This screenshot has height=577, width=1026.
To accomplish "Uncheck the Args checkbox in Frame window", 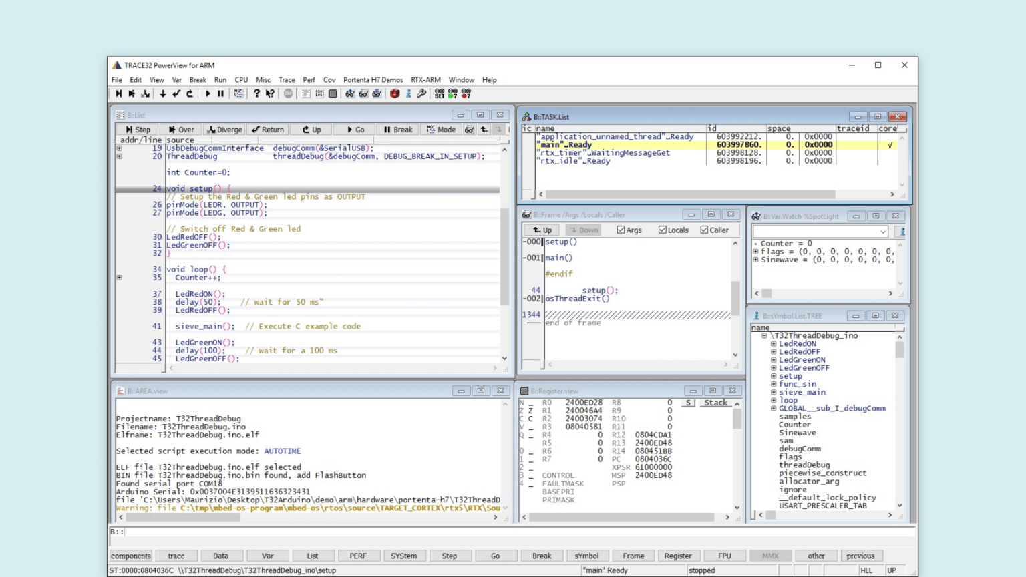I will 621,230.
